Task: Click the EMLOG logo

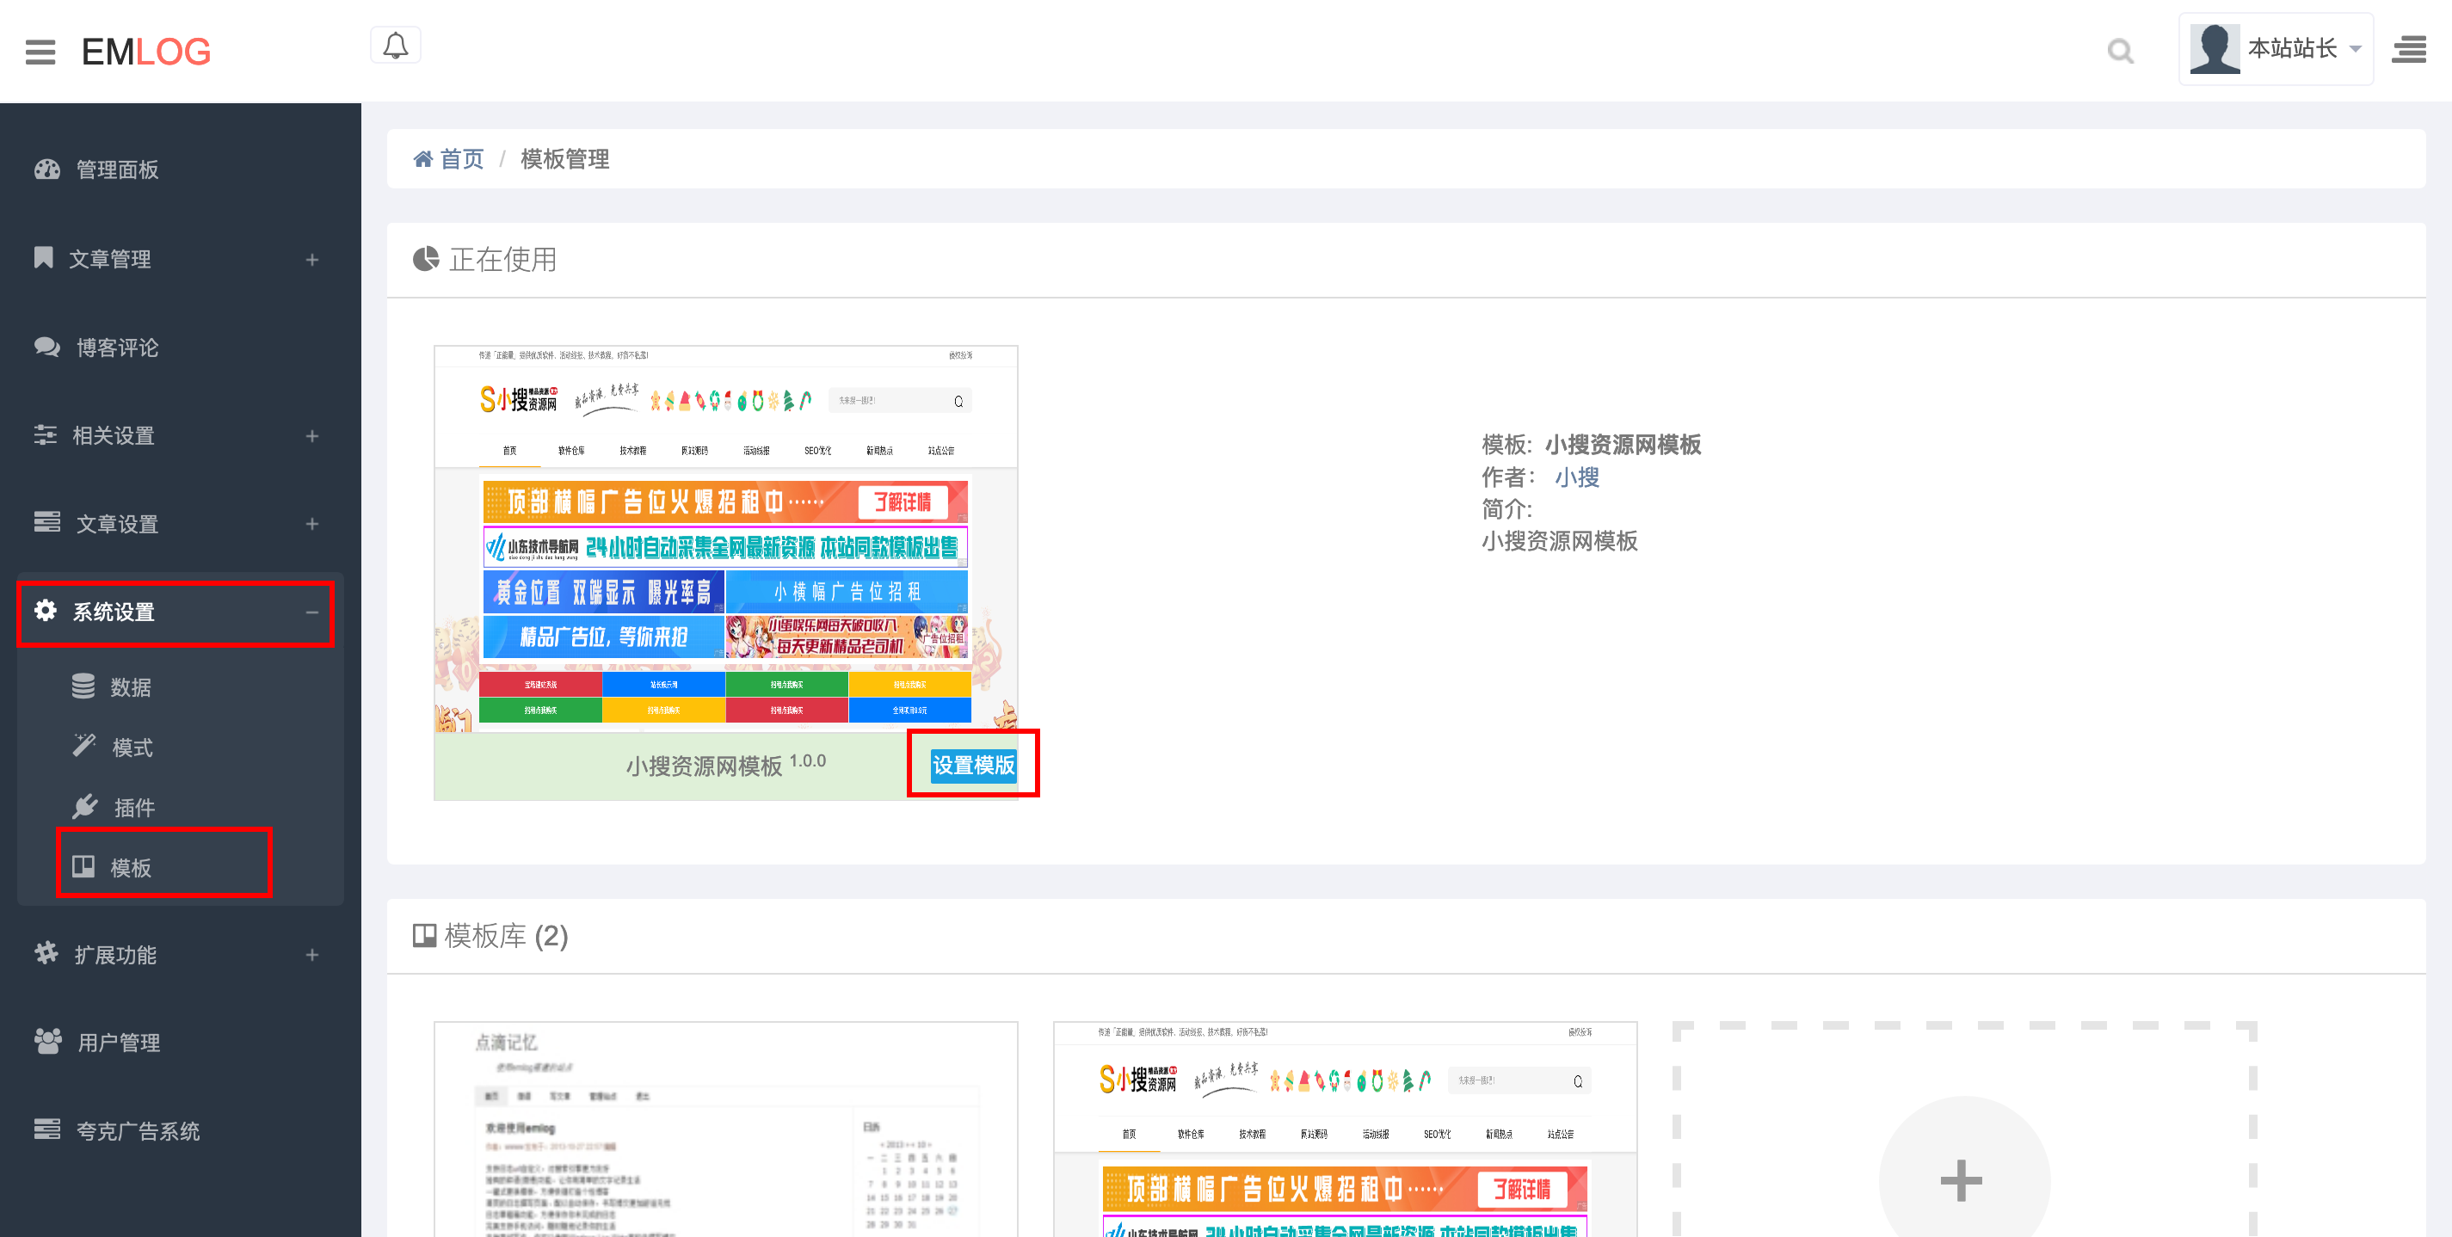Action: click(x=145, y=52)
